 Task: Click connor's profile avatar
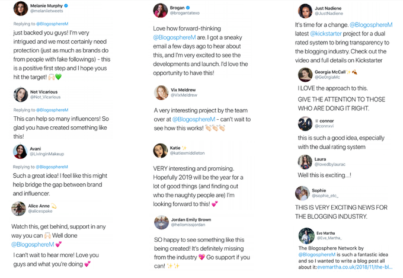click(x=305, y=123)
